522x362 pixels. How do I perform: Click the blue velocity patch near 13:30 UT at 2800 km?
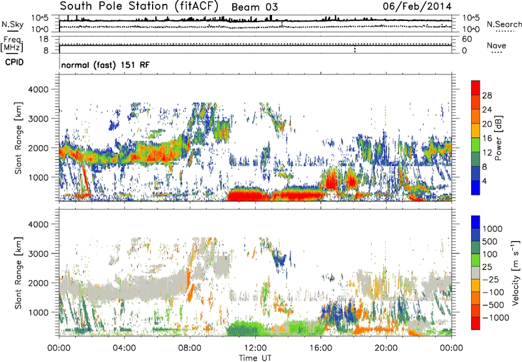(281, 259)
